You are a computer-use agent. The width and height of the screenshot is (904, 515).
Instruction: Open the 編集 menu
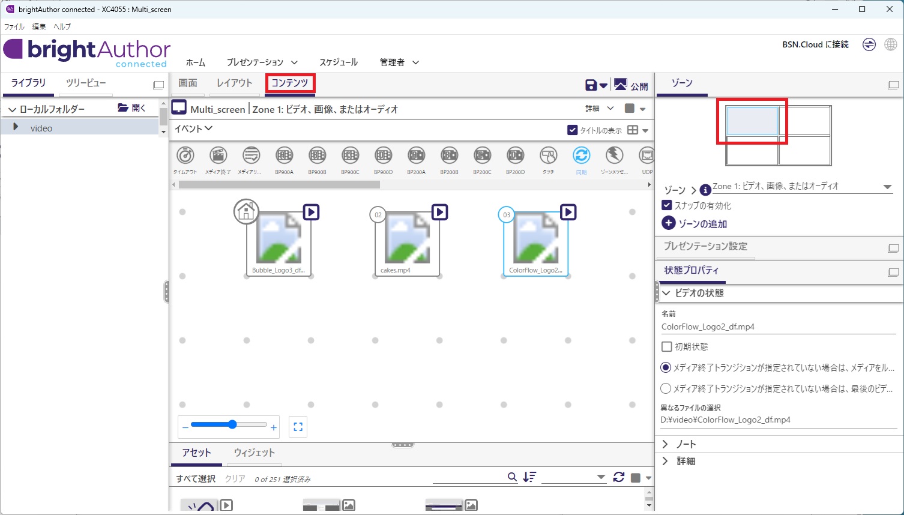[39, 26]
